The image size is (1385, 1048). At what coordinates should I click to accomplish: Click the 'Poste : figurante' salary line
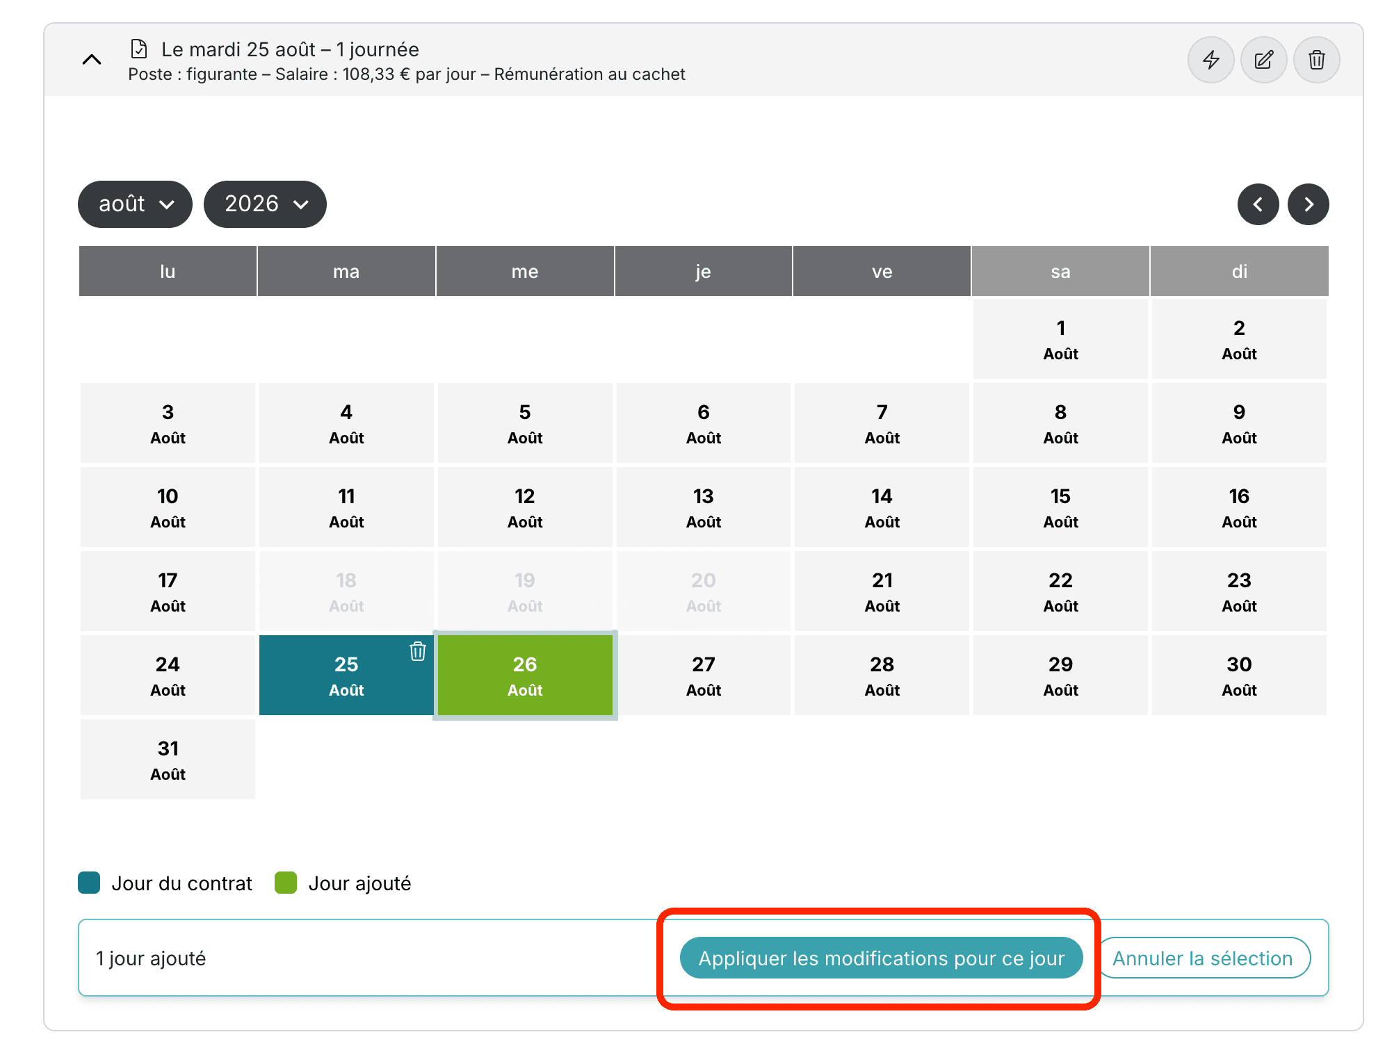click(x=407, y=74)
